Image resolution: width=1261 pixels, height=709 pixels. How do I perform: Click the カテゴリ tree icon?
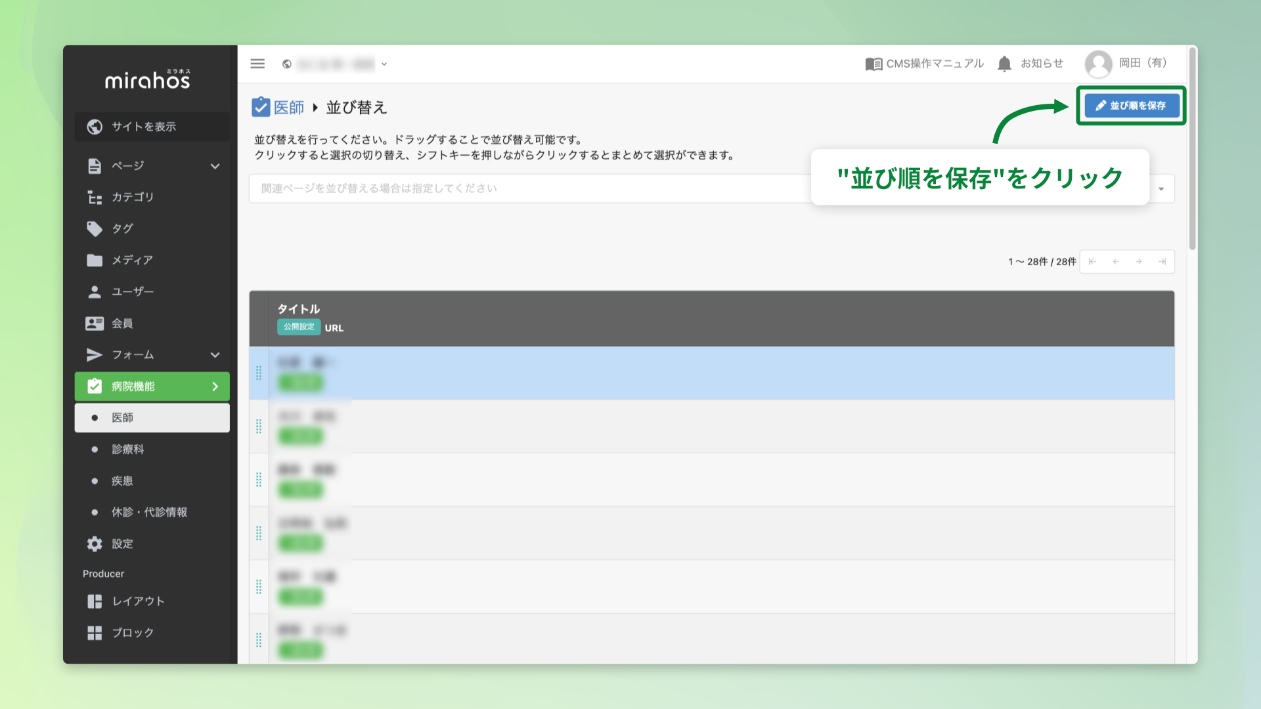coord(95,197)
